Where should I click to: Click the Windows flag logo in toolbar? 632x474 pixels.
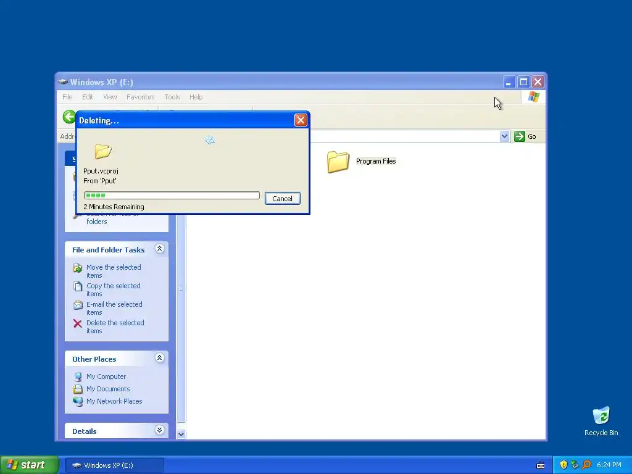(534, 97)
